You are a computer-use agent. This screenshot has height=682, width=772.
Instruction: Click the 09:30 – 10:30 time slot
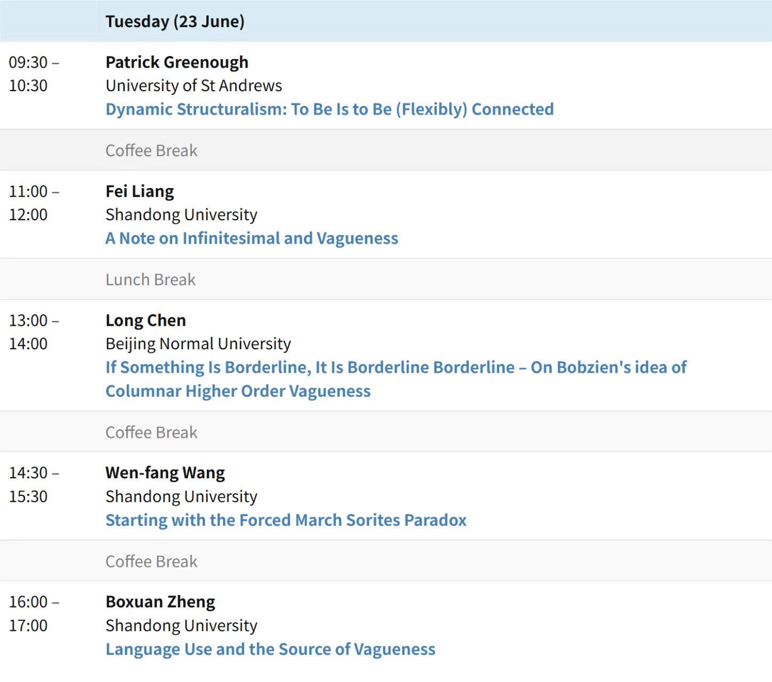pyautogui.click(x=34, y=74)
